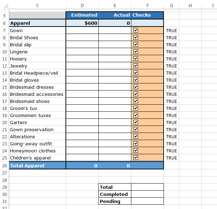The width and height of the screenshot is (217, 209).
Task: Select row 6 header
Action: [x=5, y=23]
